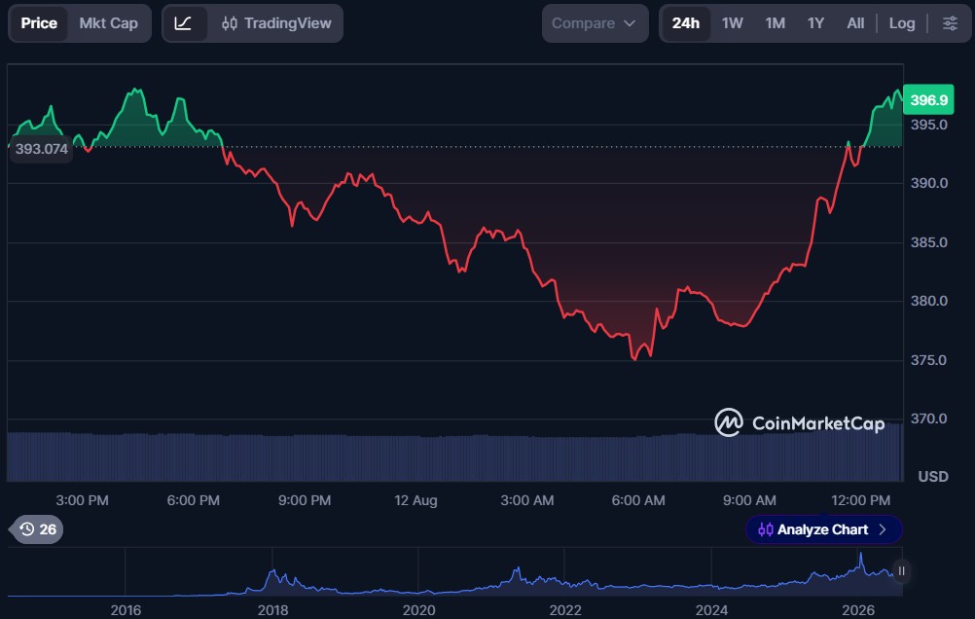Select the Price tab

(39, 23)
